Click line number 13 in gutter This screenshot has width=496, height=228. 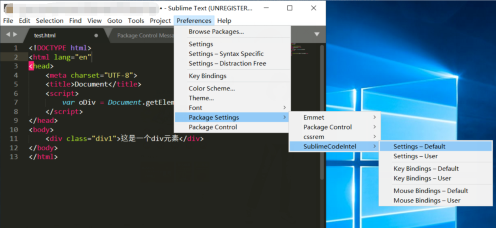pos(14,157)
